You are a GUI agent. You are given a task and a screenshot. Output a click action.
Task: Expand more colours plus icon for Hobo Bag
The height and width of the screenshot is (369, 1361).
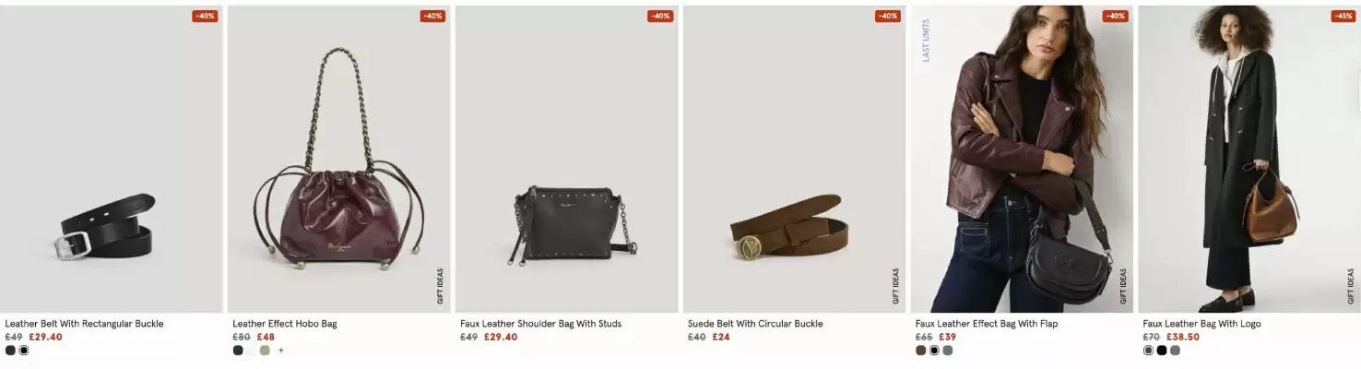(281, 351)
